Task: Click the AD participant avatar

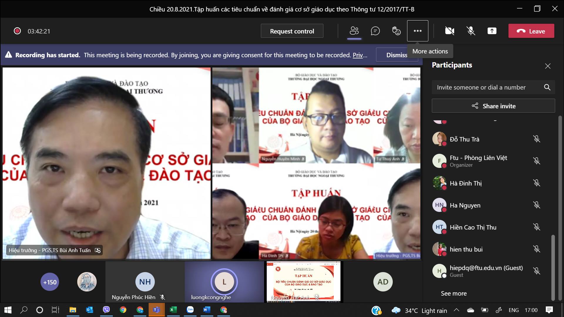Action: point(383,282)
